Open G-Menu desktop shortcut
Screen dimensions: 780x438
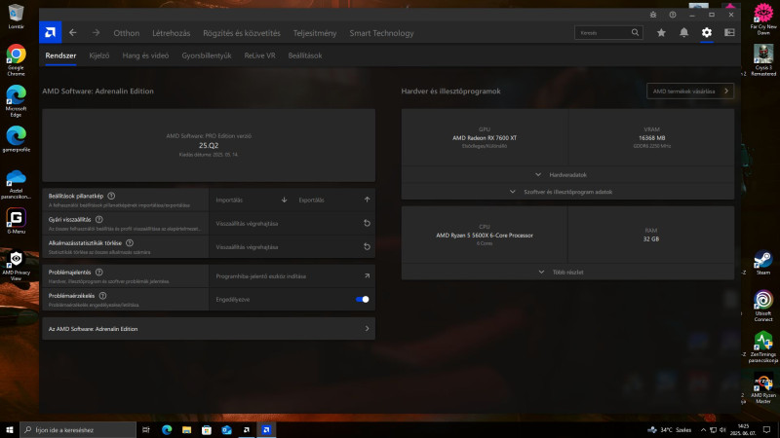[16, 221]
